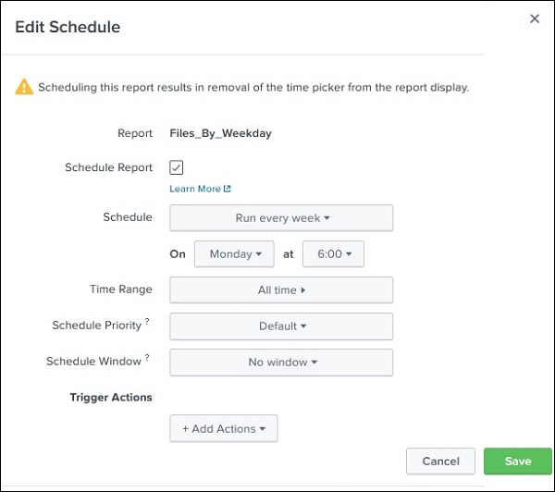Click the Schedule Report label
This screenshot has width=555, height=492.
(x=108, y=168)
